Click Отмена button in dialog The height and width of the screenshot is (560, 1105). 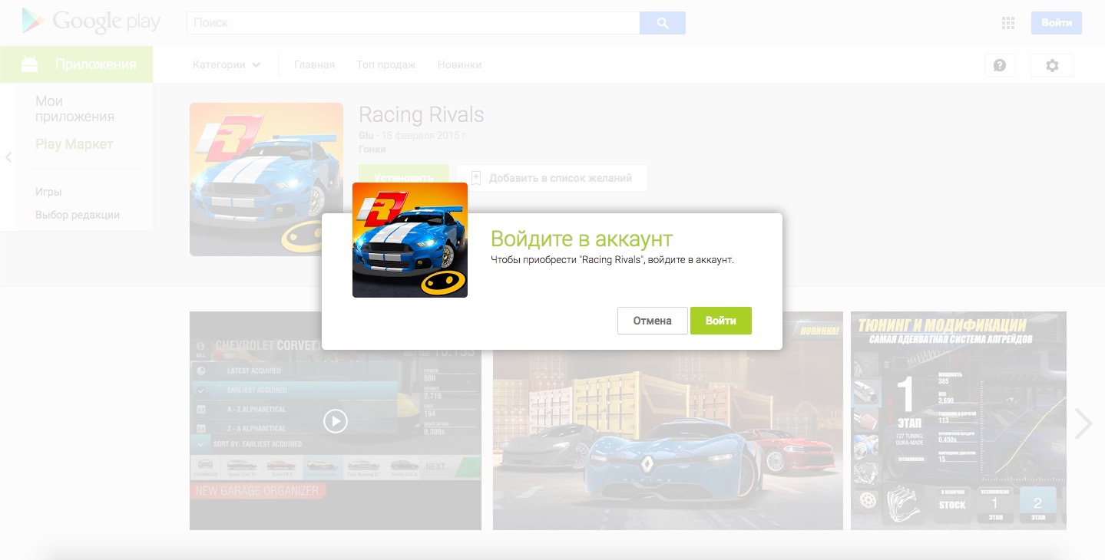pyautogui.click(x=653, y=321)
